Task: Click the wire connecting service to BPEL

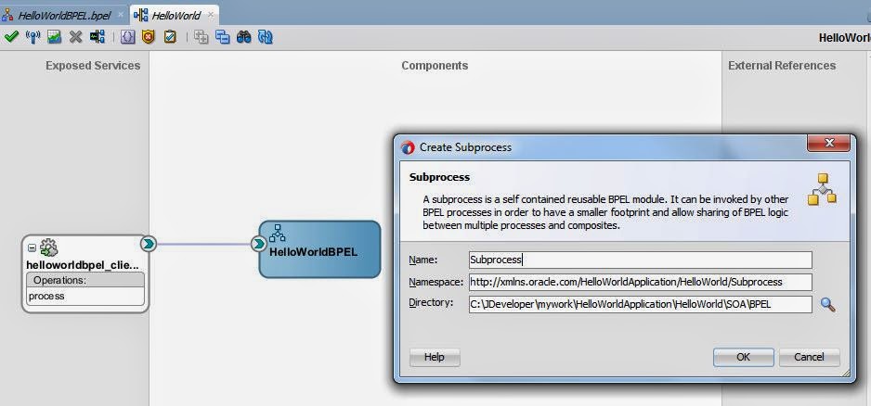Action: (x=203, y=244)
